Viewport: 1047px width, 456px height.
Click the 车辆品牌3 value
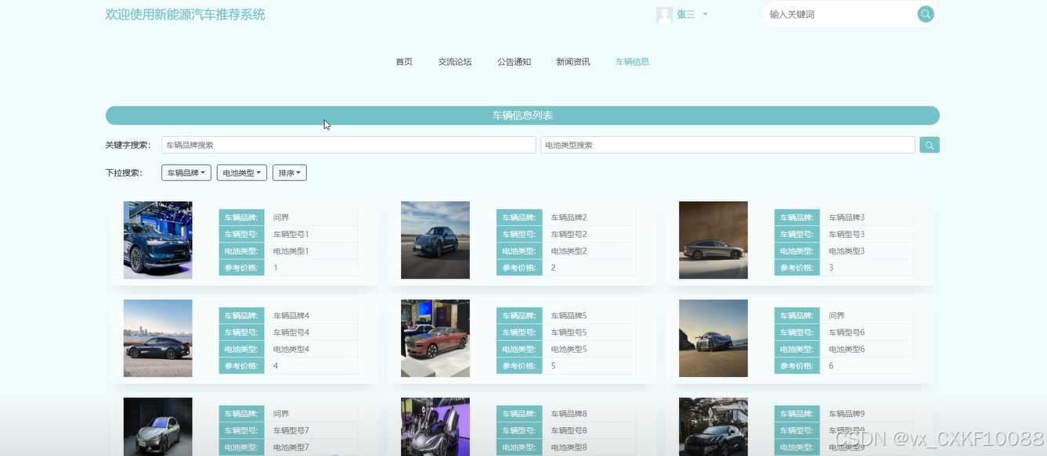(847, 217)
